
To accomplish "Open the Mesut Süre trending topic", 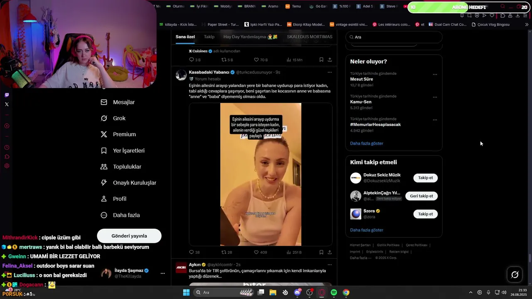I will (362, 79).
